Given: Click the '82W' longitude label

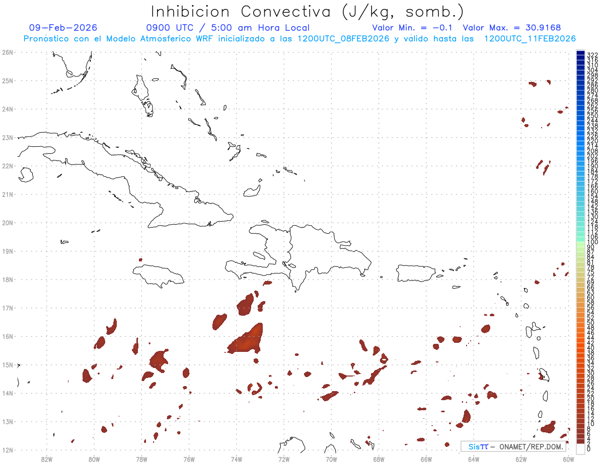Looking at the screenshot, I should 47,458.
